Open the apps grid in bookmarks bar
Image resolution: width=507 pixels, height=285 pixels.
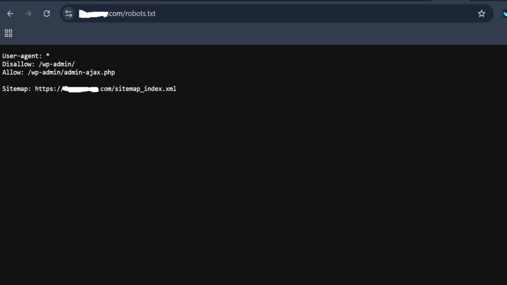(8, 33)
